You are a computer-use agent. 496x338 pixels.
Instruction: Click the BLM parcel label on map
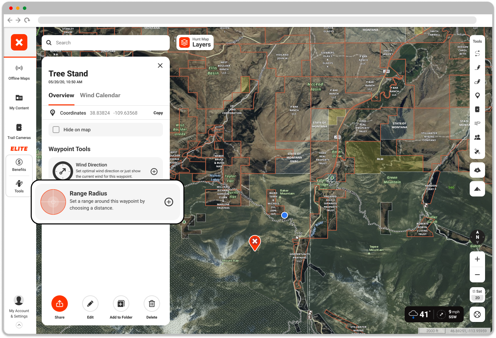[380, 159]
